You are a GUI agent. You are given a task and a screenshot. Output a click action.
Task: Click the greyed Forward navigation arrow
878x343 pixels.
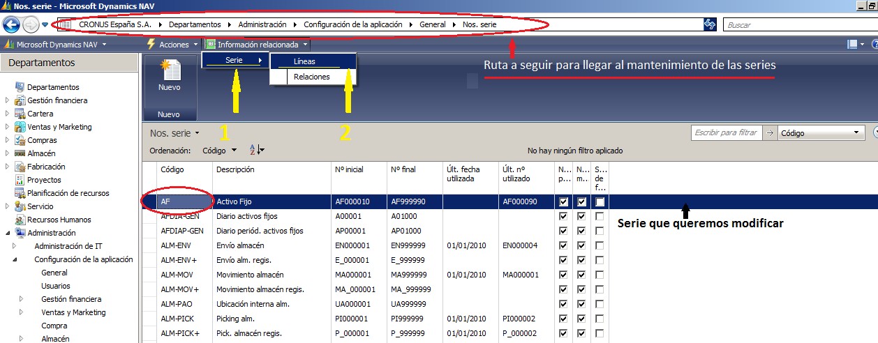31,25
